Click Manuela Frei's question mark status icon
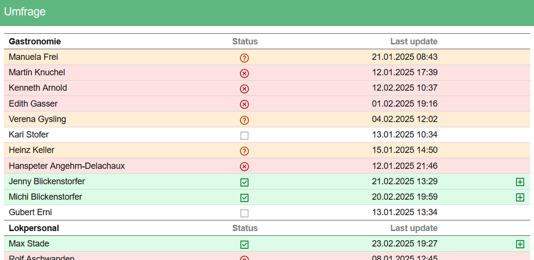The width and height of the screenshot is (534, 260). 244,58
